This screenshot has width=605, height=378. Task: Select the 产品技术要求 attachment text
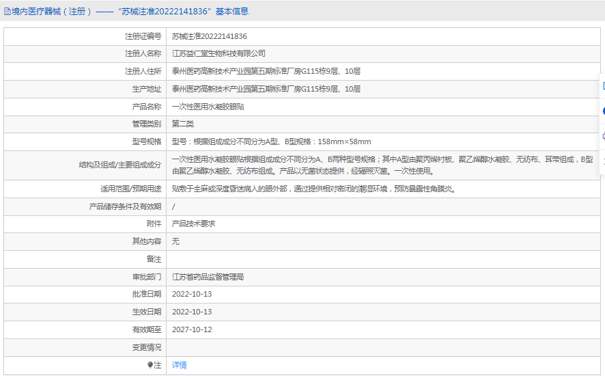tap(194, 224)
